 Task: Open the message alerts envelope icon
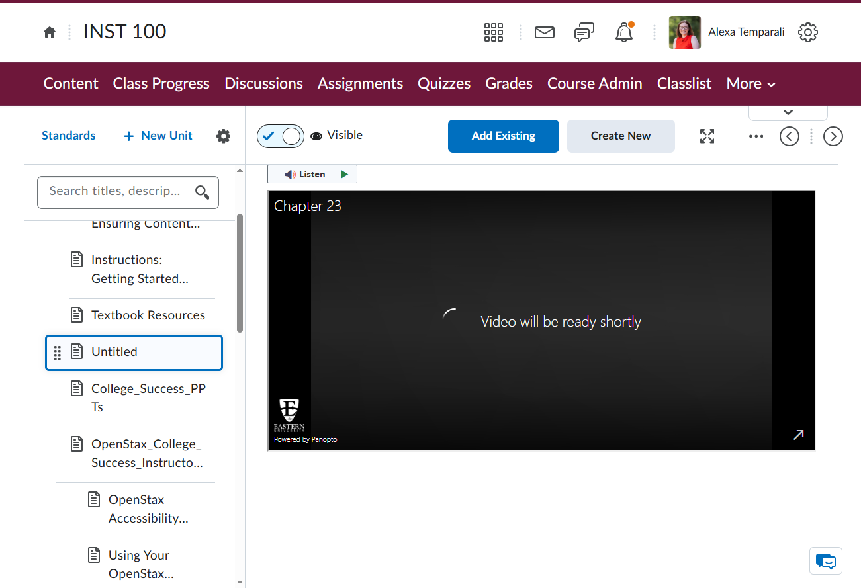(x=545, y=32)
